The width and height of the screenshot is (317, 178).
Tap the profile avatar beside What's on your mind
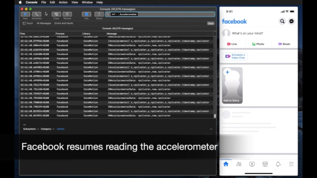[x=226, y=33]
